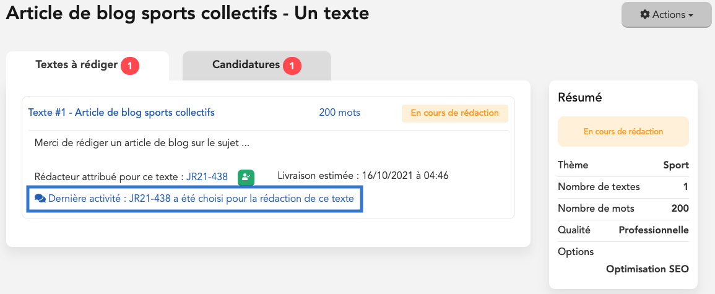Open the Actions dropdown menu

tap(666, 15)
